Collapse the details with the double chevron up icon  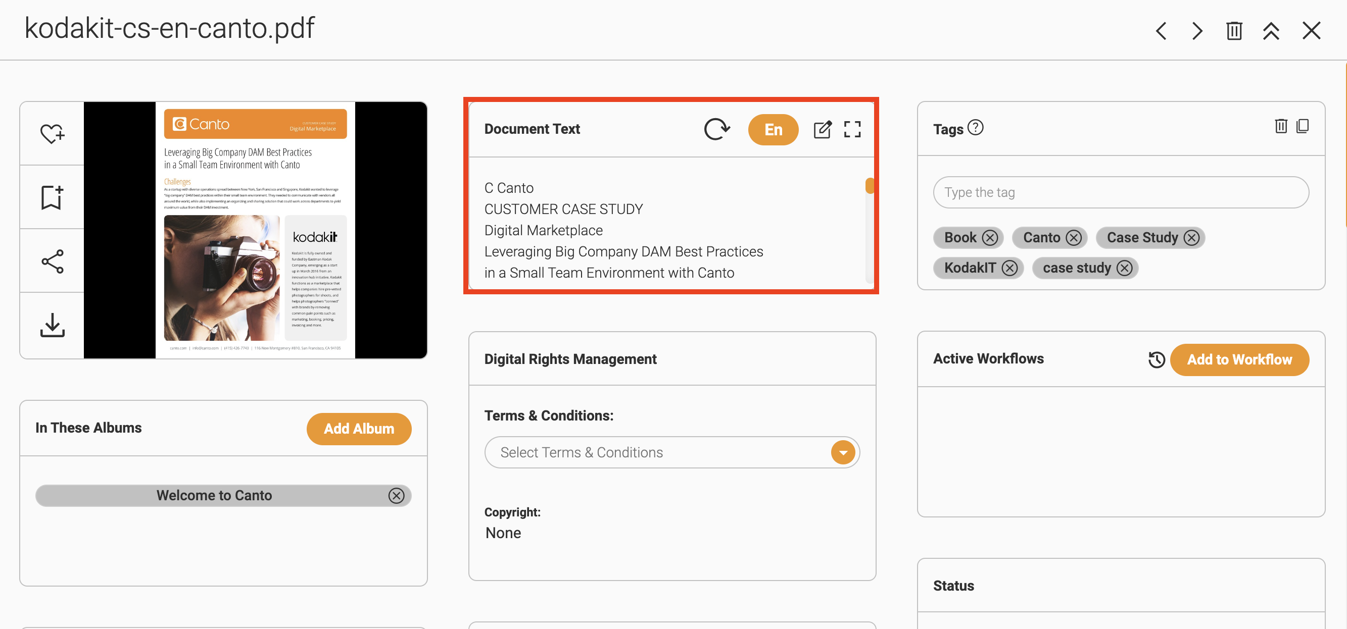pyautogui.click(x=1271, y=31)
